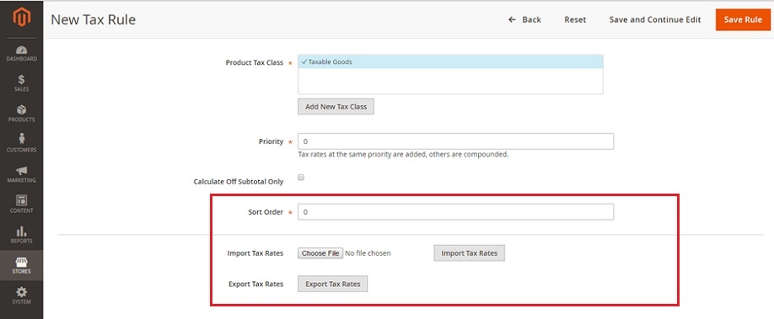Open the Marketing sidebar menu
The height and width of the screenshot is (319, 774).
coord(21,174)
